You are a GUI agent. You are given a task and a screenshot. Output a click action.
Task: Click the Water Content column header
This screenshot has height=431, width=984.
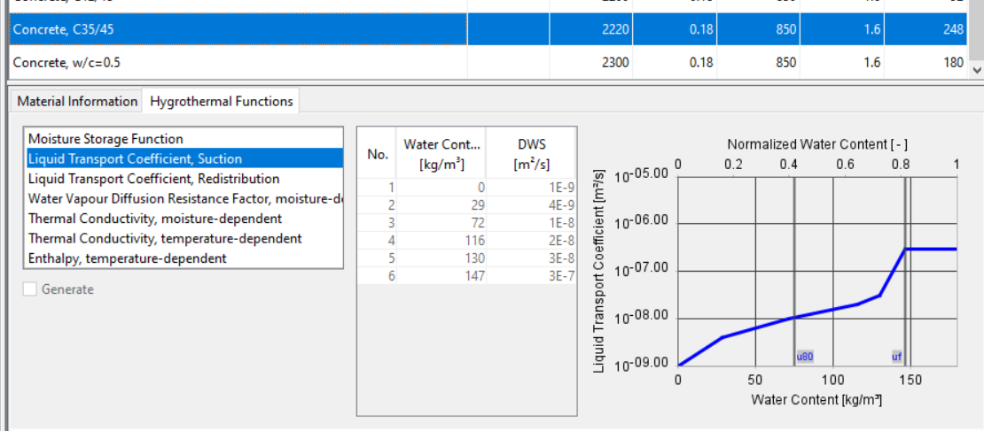[x=444, y=153]
